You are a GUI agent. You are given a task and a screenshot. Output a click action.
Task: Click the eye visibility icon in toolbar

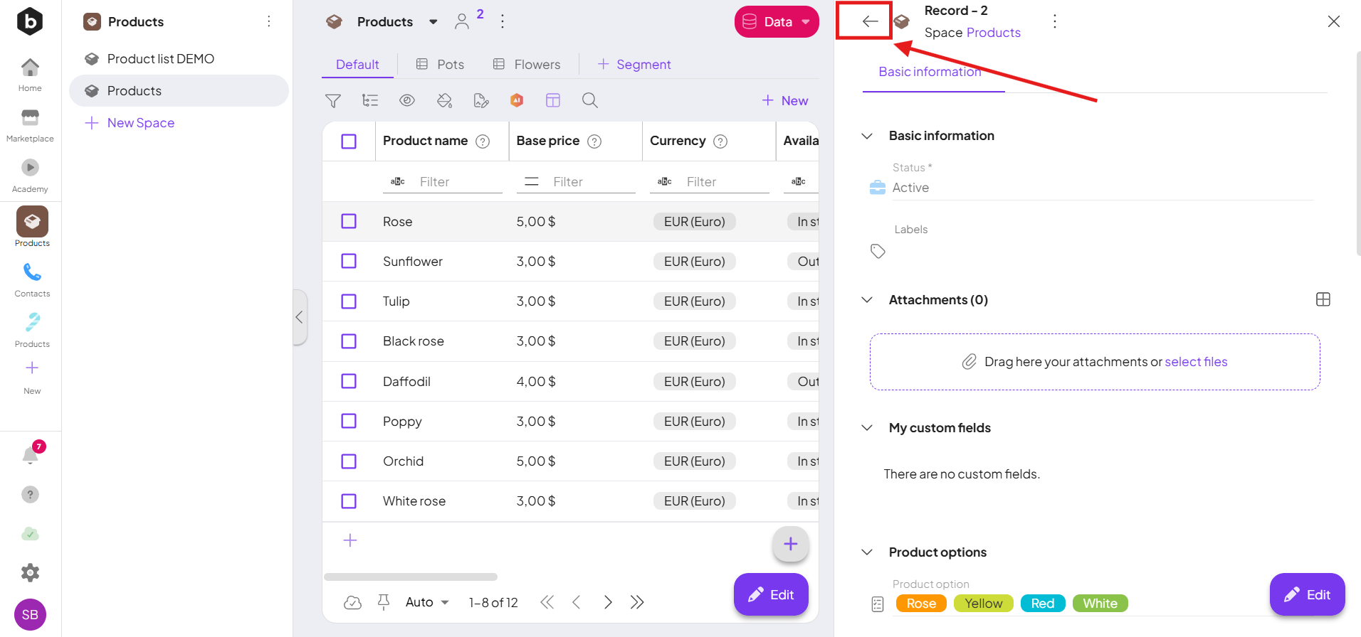(406, 101)
